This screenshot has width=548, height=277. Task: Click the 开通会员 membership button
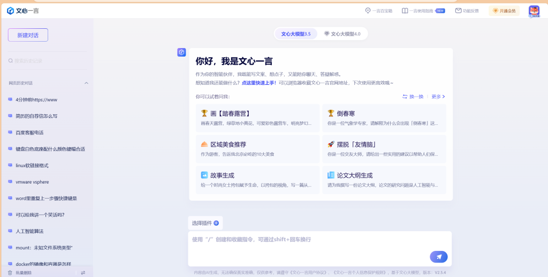point(504,11)
